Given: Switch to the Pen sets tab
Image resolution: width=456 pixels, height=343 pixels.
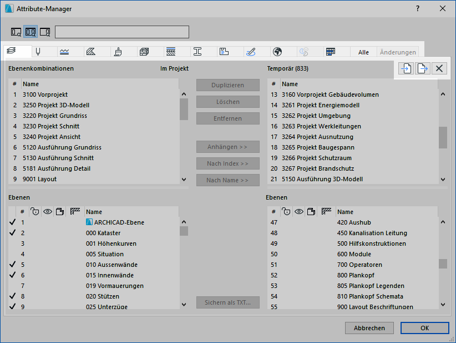Looking at the screenshot, I should [38, 52].
